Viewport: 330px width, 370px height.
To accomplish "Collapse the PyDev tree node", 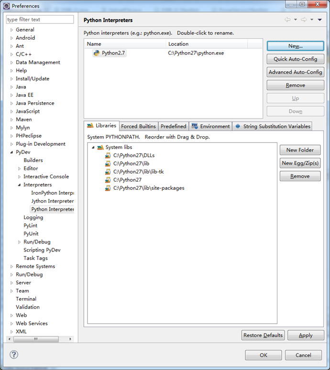I will 11,152.
